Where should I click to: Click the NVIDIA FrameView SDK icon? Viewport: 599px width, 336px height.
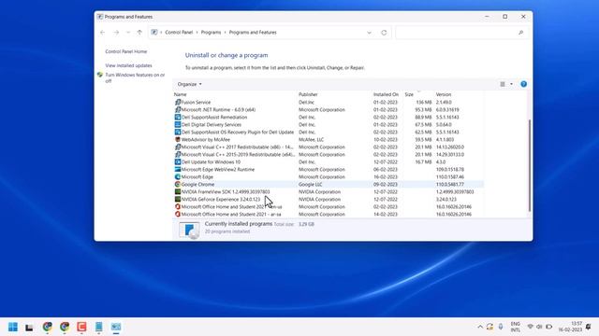click(178, 191)
